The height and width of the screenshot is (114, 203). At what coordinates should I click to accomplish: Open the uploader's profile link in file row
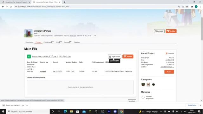click(x=43, y=71)
